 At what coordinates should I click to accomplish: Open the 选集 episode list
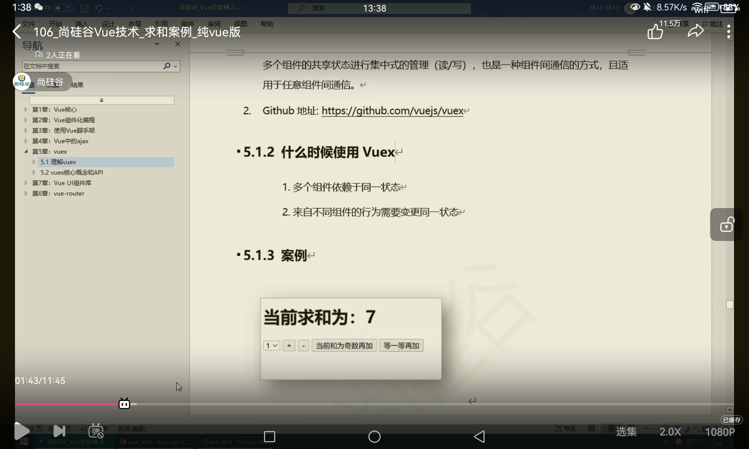tap(626, 432)
